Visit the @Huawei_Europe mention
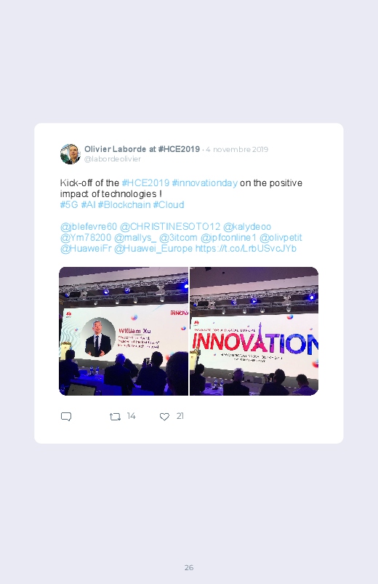Image resolution: width=378 pixels, height=584 pixels. (x=153, y=249)
